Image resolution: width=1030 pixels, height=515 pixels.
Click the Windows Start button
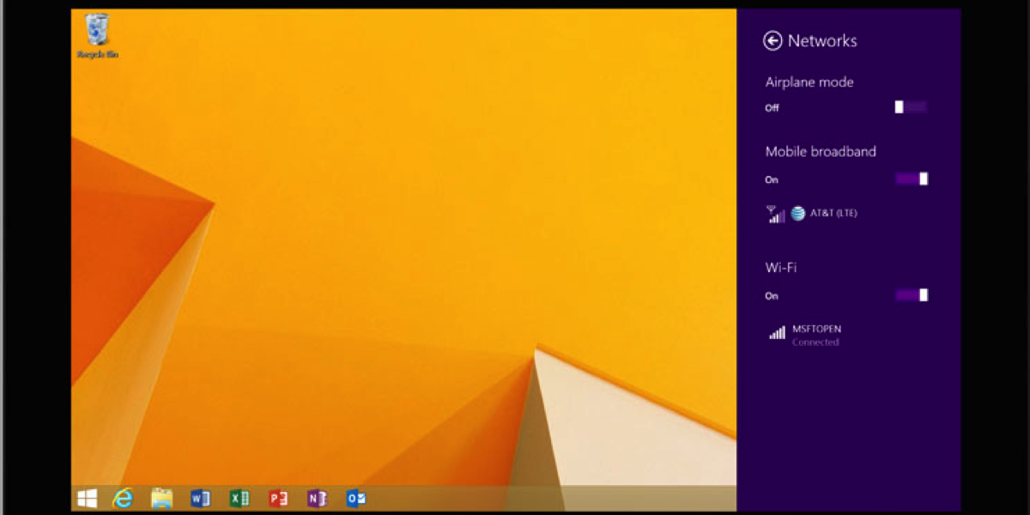click(x=87, y=499)
